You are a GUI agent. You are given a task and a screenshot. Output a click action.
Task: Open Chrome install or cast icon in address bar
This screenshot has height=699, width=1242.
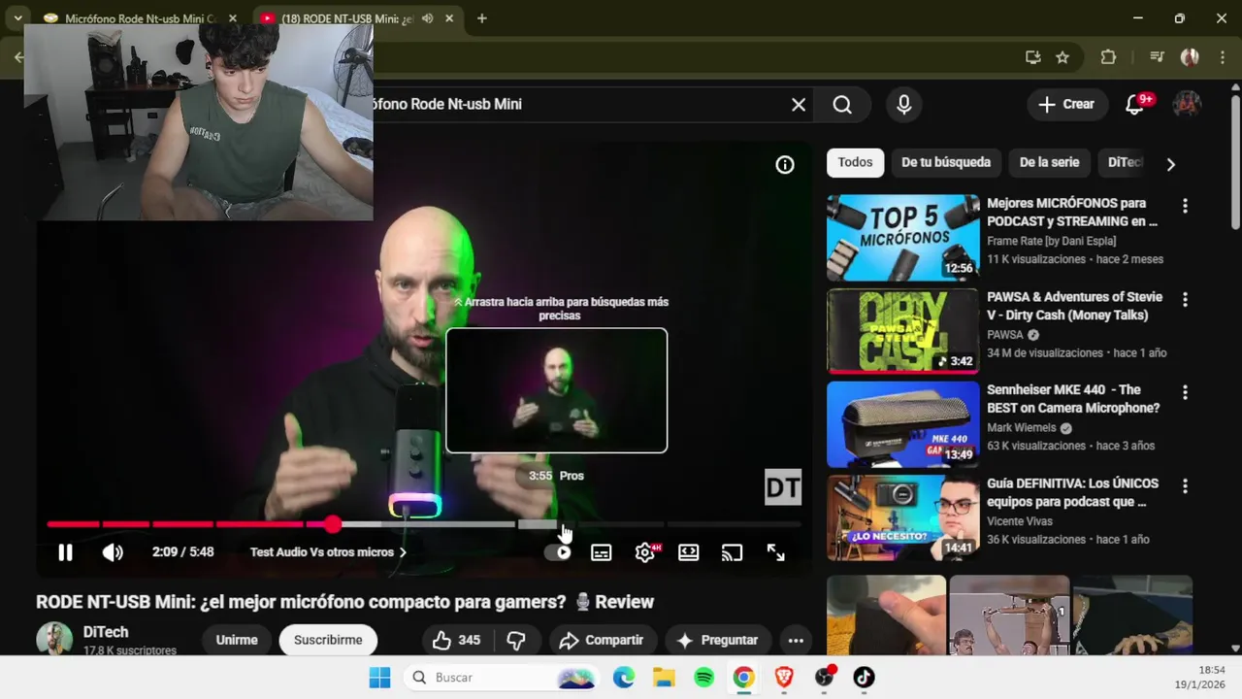(1032, 57)
